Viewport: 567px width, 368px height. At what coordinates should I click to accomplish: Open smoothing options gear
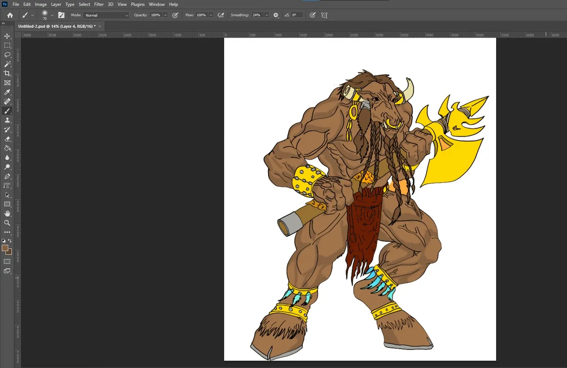pyautogui.click(x=276, y=15)
